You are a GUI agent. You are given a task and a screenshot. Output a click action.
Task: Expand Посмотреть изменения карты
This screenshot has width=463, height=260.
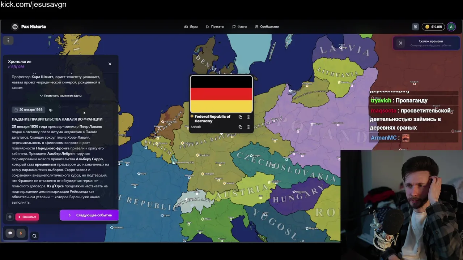61,96
